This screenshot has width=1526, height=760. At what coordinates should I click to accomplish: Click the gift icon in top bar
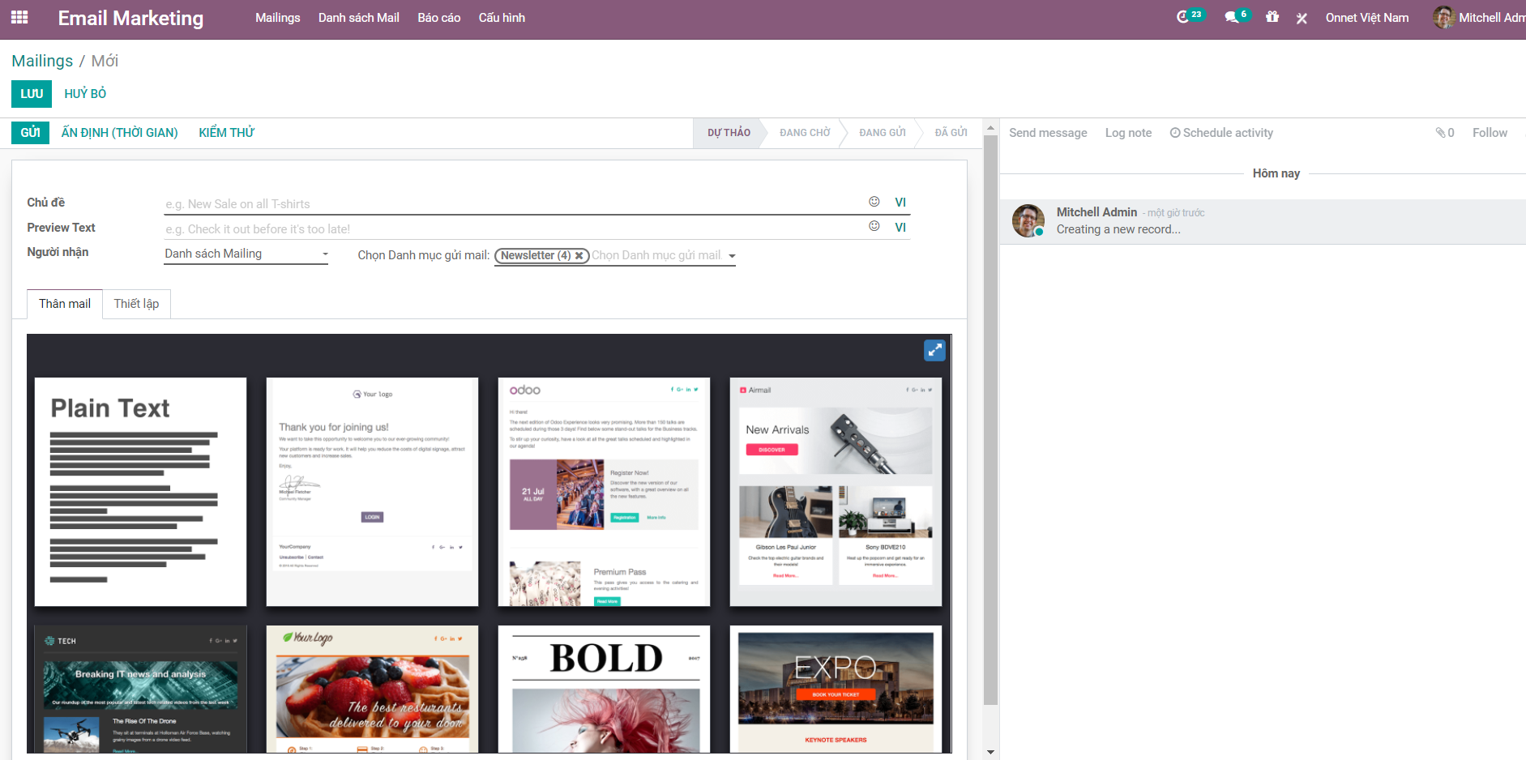(1272, 17)
